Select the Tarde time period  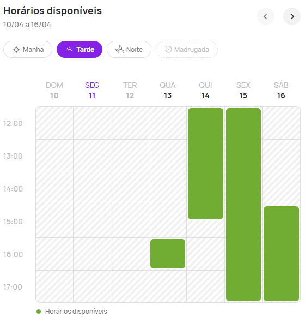pyautogui.click(x=80, y=49)
